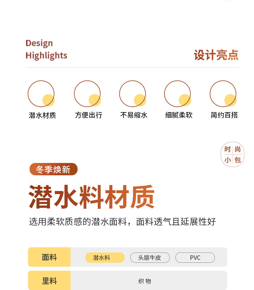Click the 时尚小包 round badge
254x290 pixels.
pyautogui.click(x=232, y=154)
